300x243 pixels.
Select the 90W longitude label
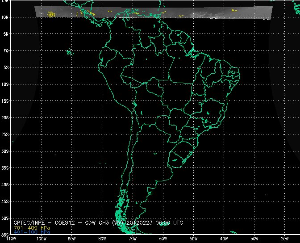pyautogui.click(x=72, y=239)
